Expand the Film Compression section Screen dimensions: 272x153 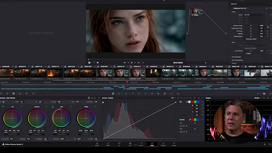(231, 60)
